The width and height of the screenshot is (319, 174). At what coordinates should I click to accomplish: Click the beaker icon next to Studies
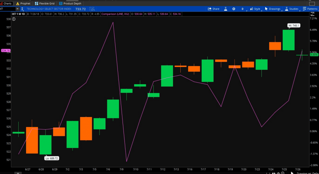click(x=287, y=9)
